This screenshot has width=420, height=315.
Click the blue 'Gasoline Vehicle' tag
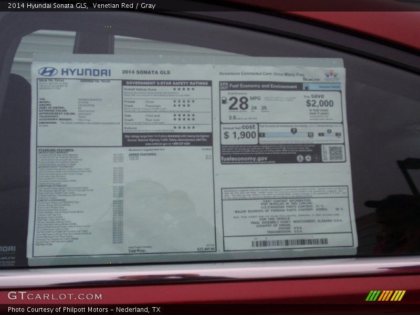click(322, 87)
